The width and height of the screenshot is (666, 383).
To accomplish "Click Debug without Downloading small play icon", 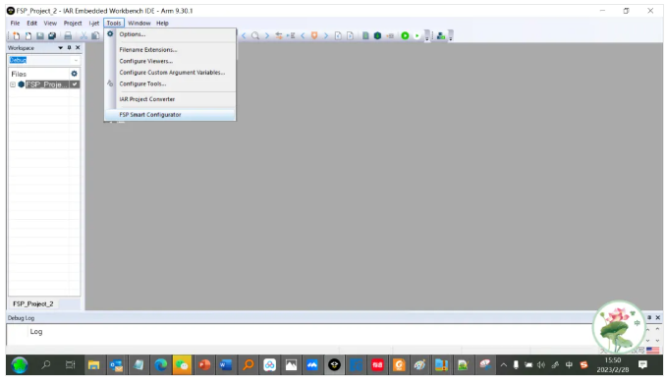I will pyautogui.click(x=416, y=36).
